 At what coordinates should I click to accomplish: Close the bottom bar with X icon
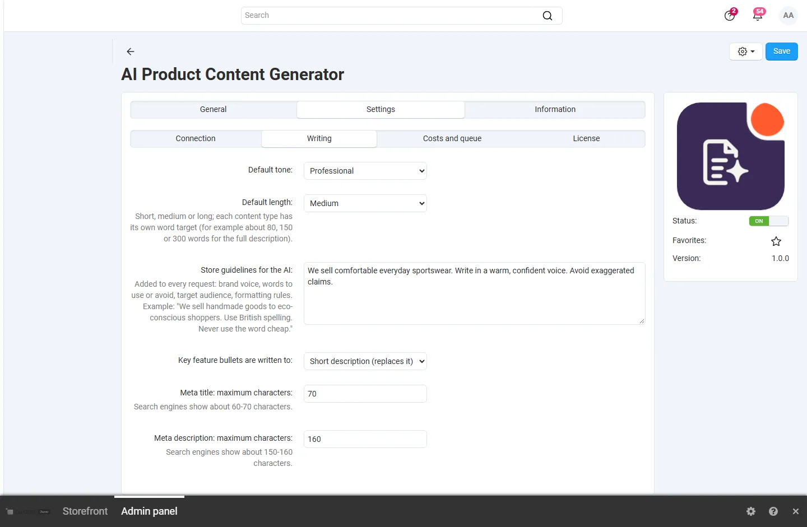pos(796,511)
